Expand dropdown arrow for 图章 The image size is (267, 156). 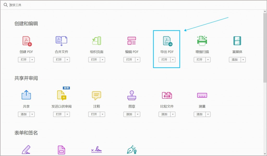tap(138, 114)
